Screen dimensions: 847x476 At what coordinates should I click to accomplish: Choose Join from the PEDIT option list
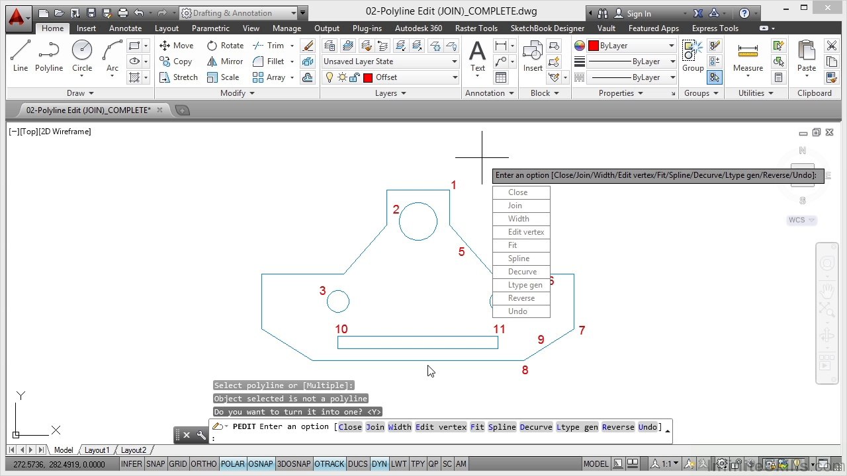tap(521, 206)
